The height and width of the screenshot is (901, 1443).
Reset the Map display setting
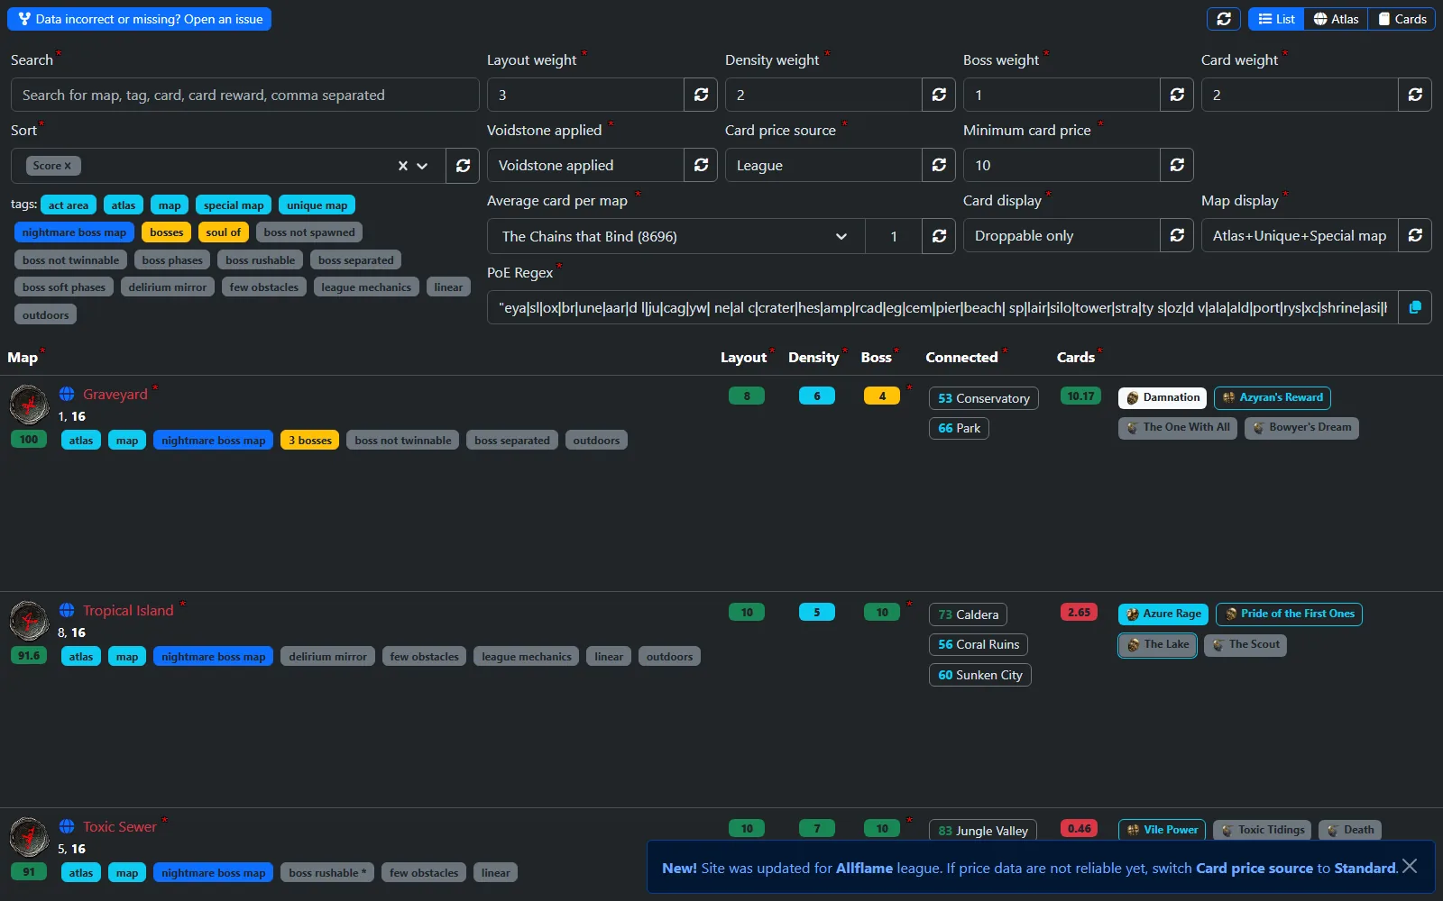point(1415,235)
